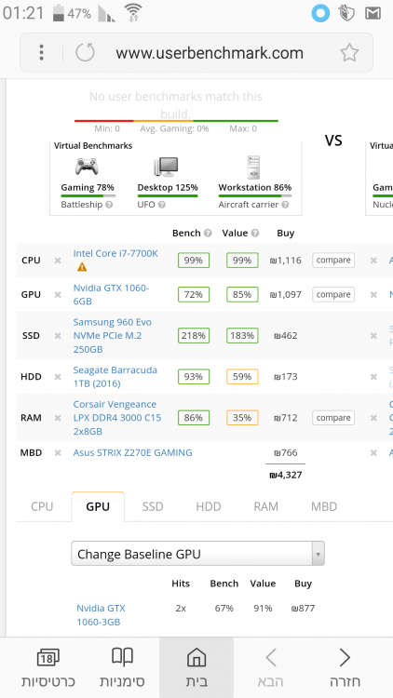Open Seagate Barracuda 1TB link
This screenshot has height=698, width=393.
(x=115, y=377)
